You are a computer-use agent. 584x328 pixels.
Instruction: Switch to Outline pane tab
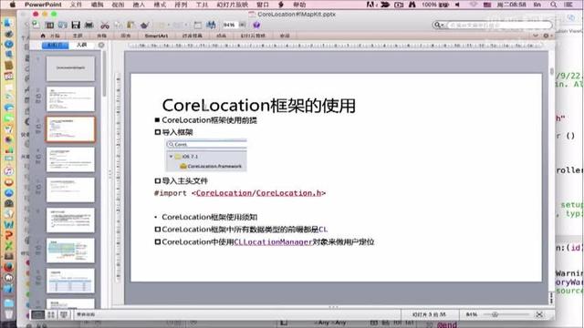81,45
